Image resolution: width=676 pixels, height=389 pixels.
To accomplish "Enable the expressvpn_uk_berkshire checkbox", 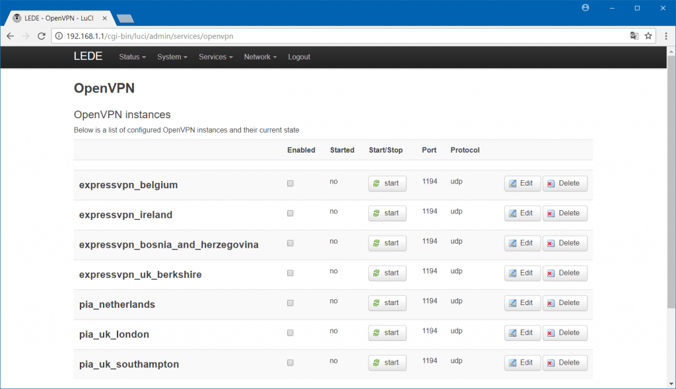I will (290, 272).
